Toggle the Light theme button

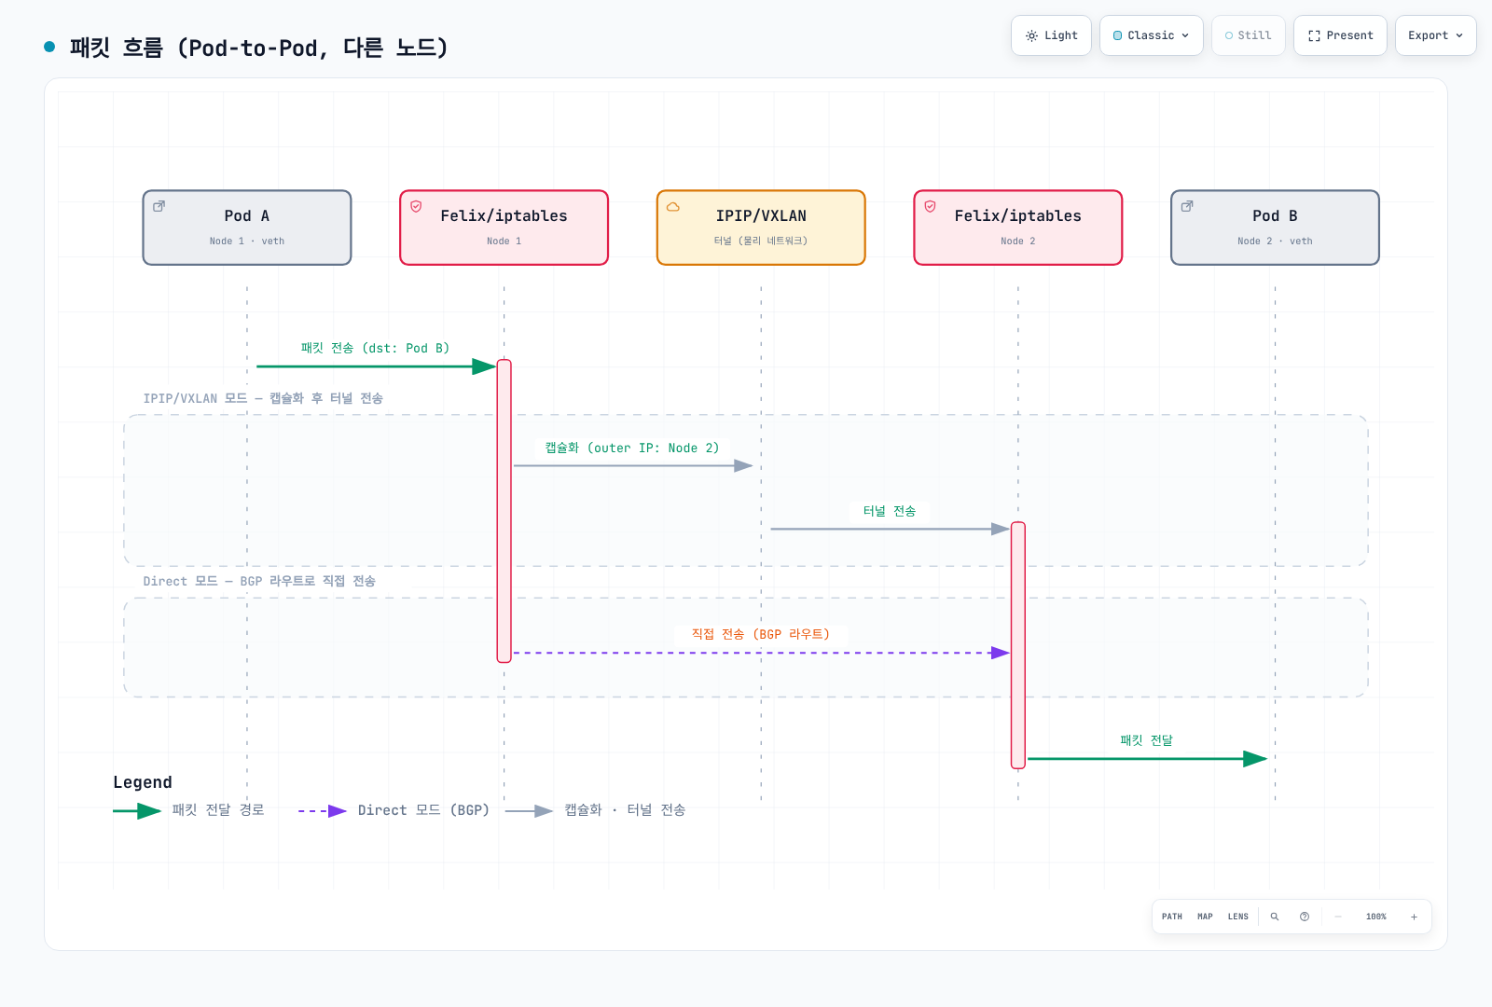(1051, 35)
